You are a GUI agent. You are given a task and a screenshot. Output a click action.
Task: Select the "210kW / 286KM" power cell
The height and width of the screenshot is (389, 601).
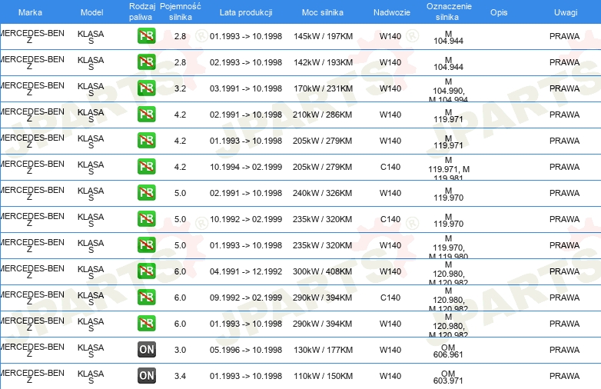pos(322,115)
